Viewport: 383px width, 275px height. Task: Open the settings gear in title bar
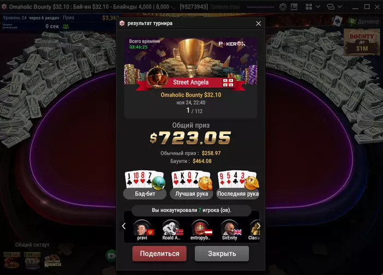click(x=283, y=7)
